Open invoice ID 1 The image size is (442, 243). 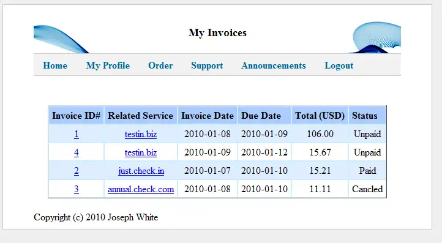coord(77,134)
